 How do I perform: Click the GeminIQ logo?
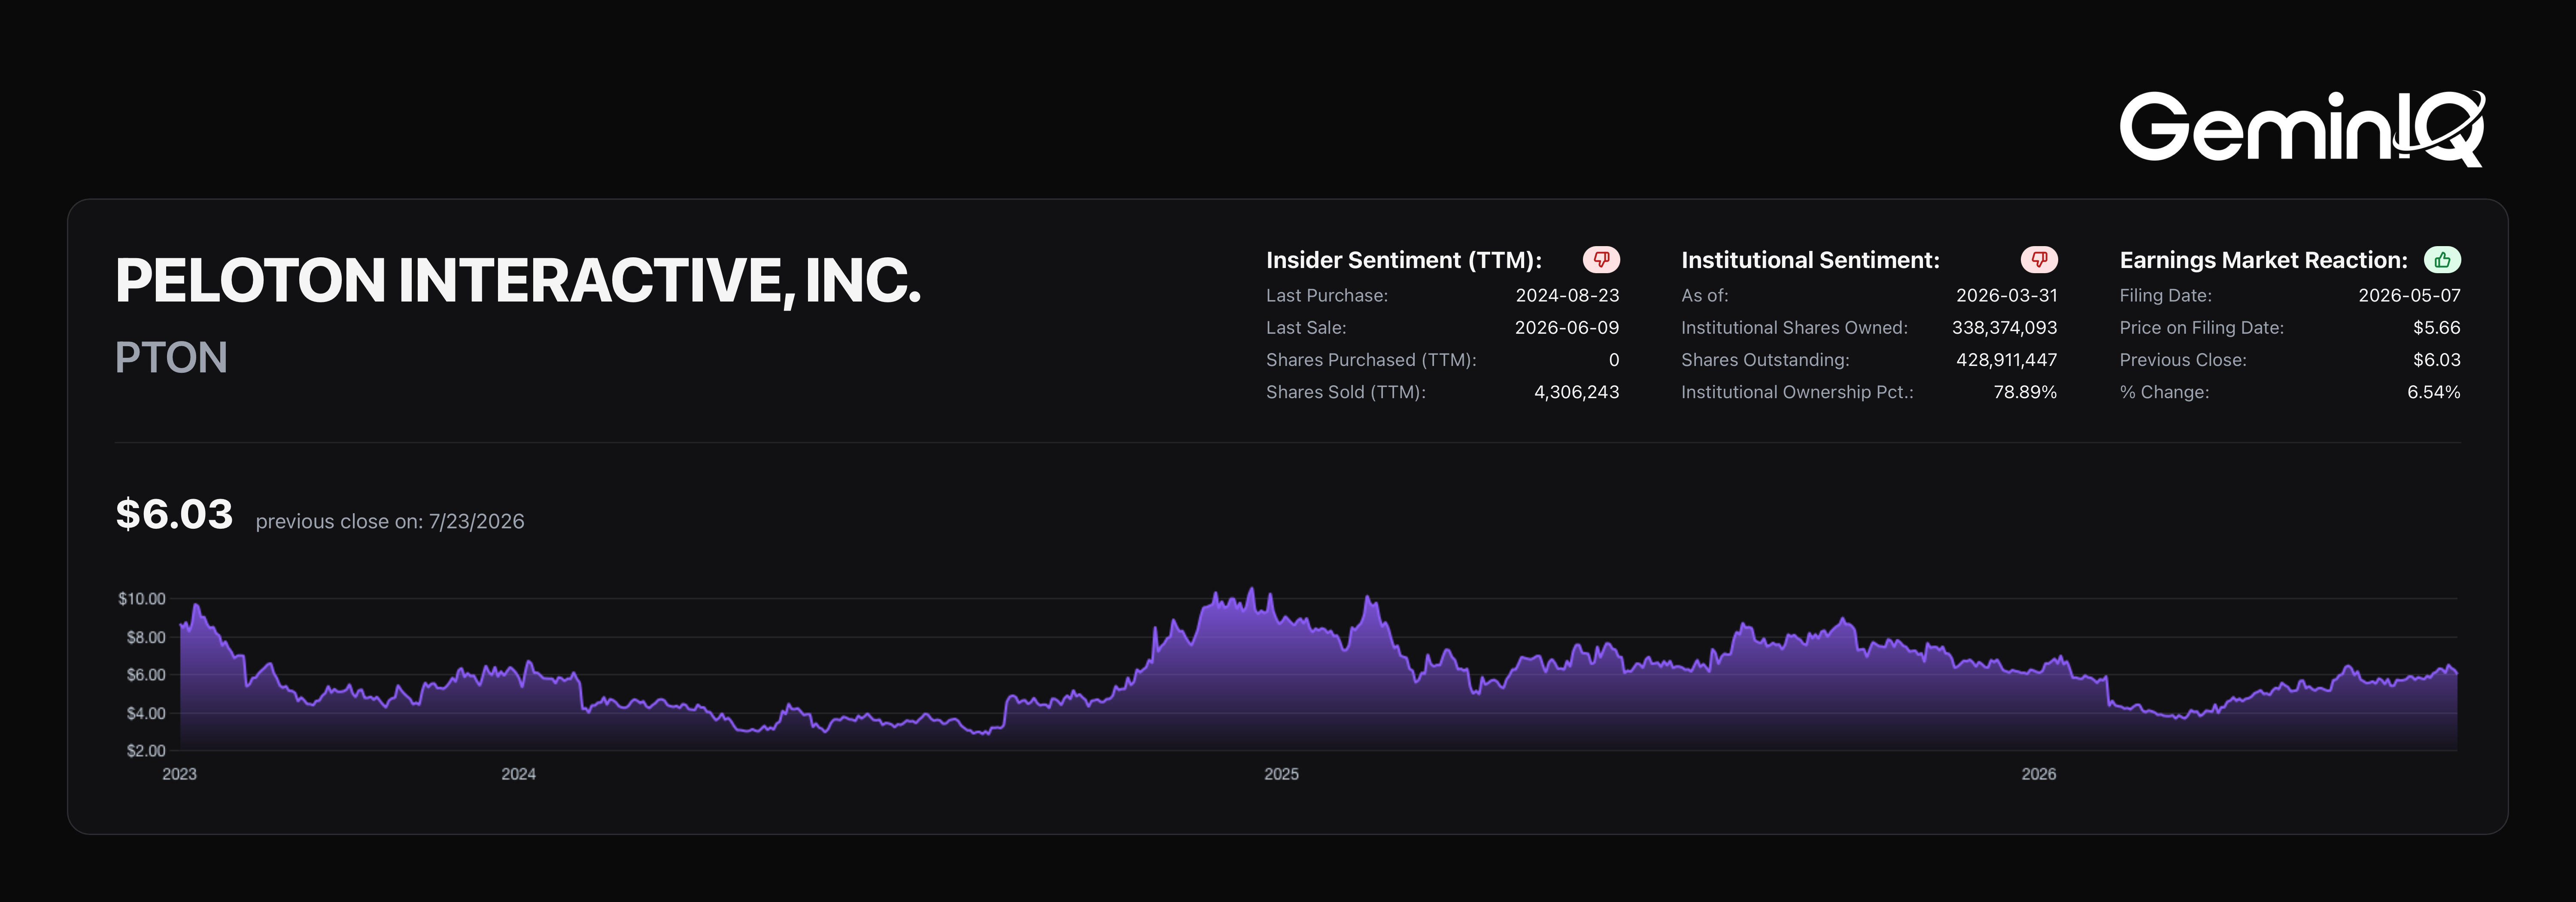(x=2302, y=128)
